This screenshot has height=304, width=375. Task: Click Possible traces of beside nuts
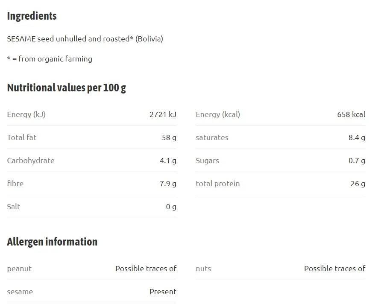click(334, 269)
